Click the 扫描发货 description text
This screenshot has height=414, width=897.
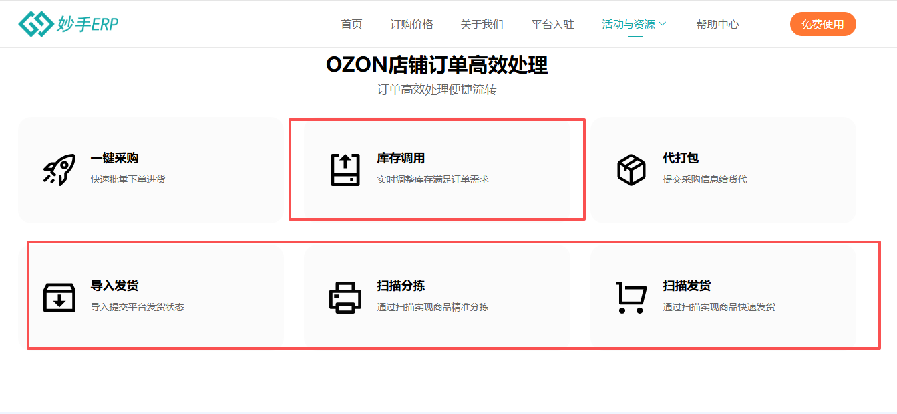coord(719,307)
